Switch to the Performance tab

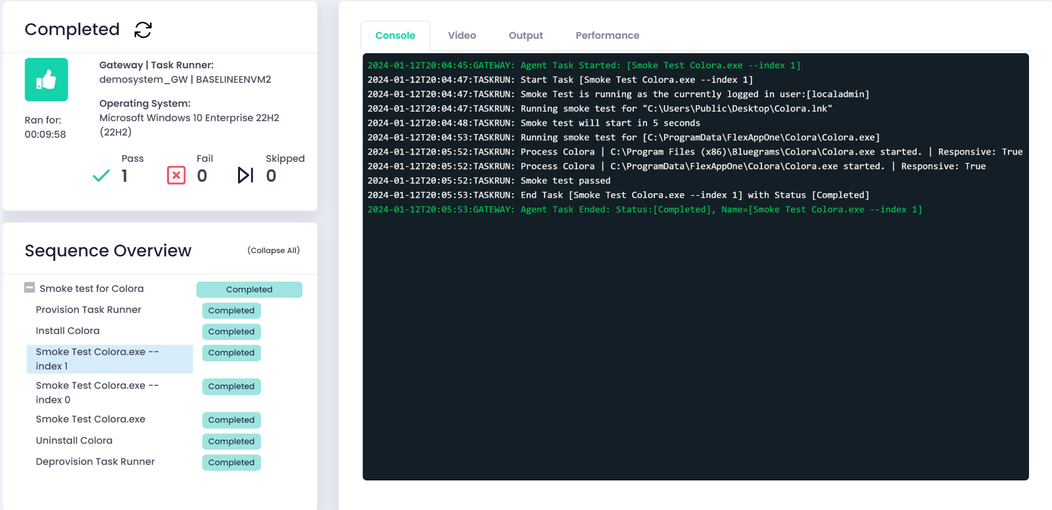click(607, 35)
